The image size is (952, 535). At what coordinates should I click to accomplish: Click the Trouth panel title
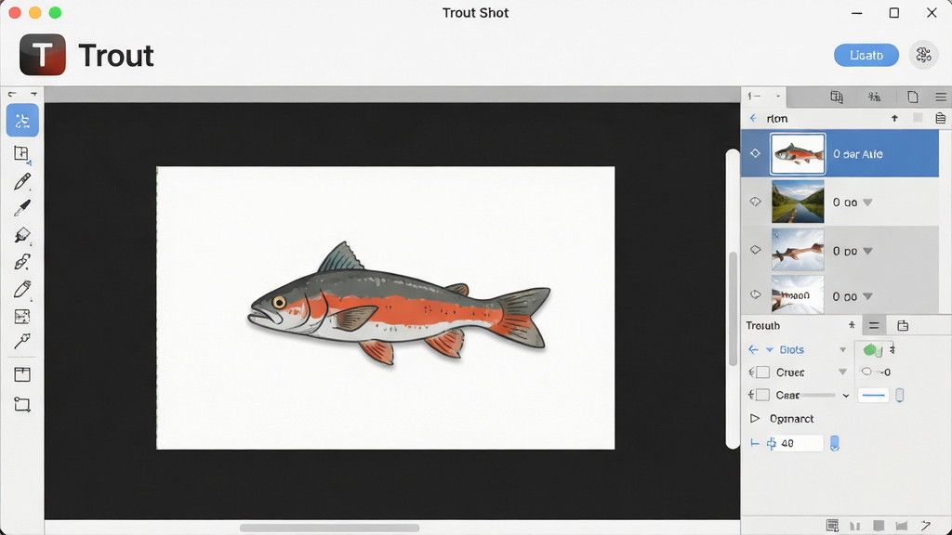(762, 326)
